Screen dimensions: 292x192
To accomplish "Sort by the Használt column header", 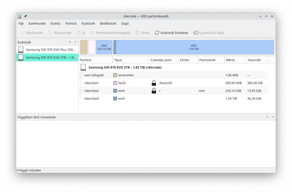I will coord(257,60).
